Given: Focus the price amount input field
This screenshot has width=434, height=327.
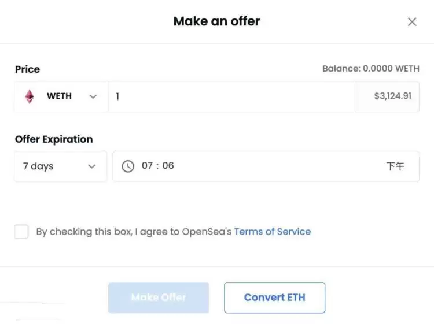Looking at the screenshot, I should (231, 96).
